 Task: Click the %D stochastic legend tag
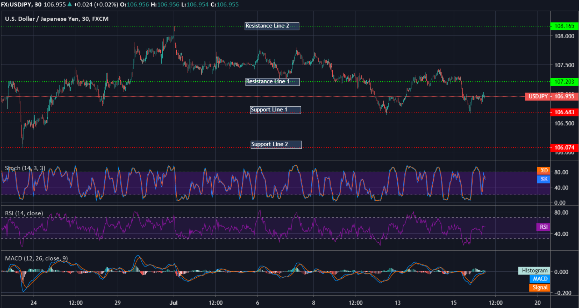click(x=544, y=170)
